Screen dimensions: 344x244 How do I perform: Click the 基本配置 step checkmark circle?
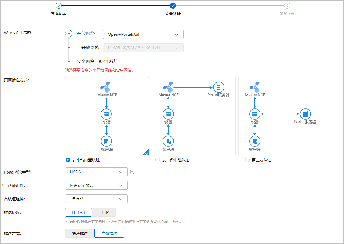click(58, 5)
